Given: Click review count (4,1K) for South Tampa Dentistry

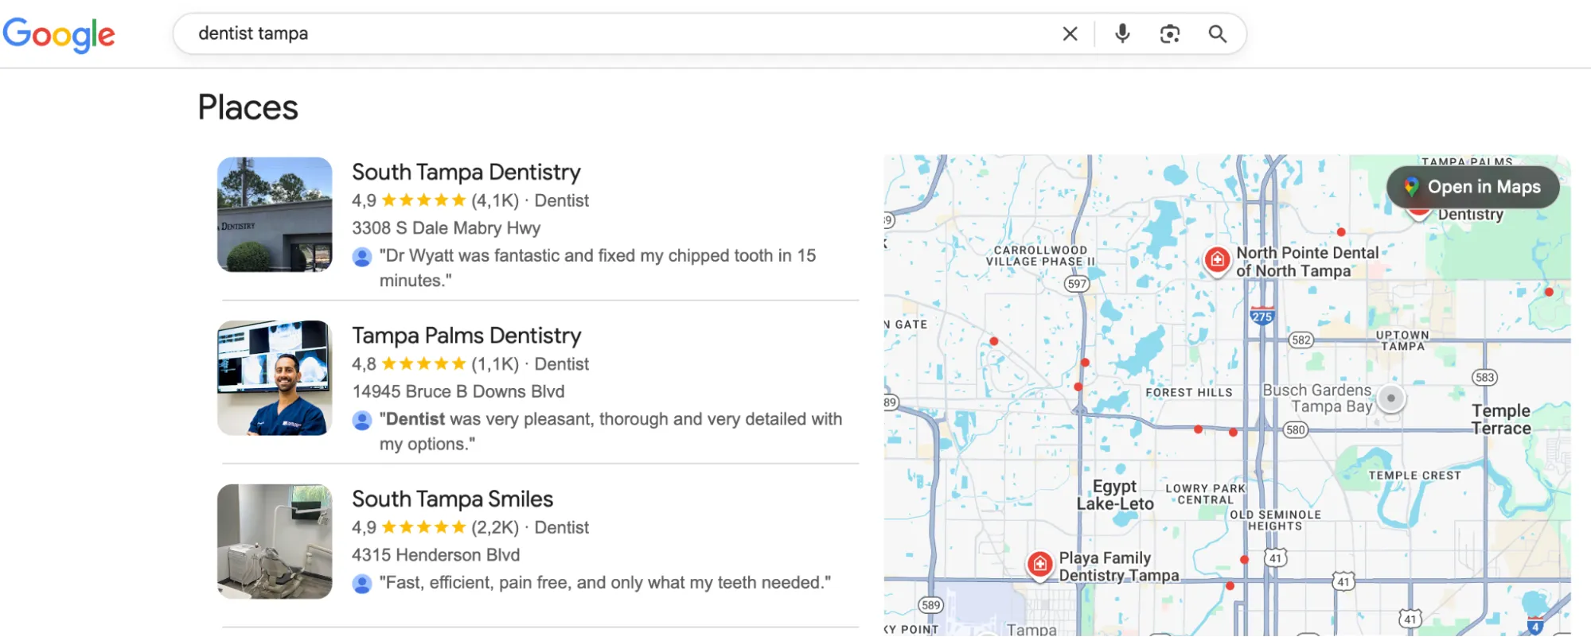Looking at the screenshot, I should click(x=495, y=200).
